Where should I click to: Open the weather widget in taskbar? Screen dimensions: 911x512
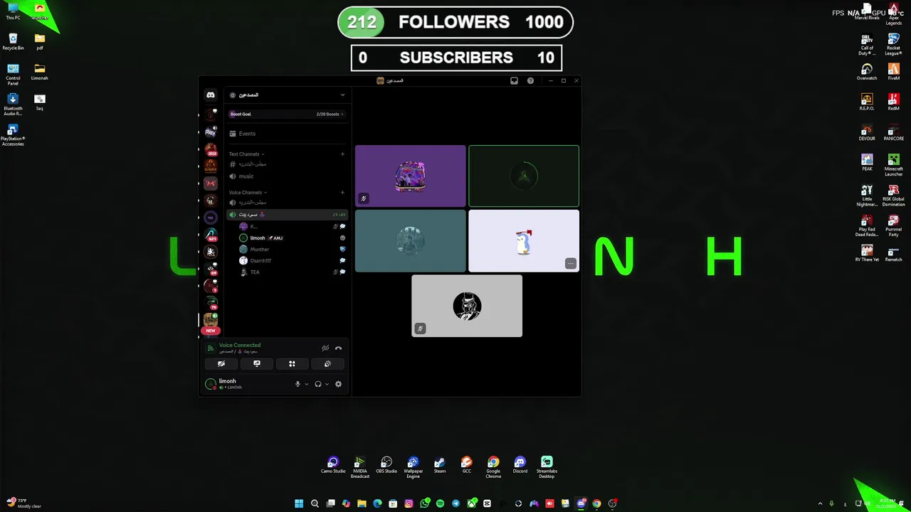pyautogui.click(x=23, y=503)
